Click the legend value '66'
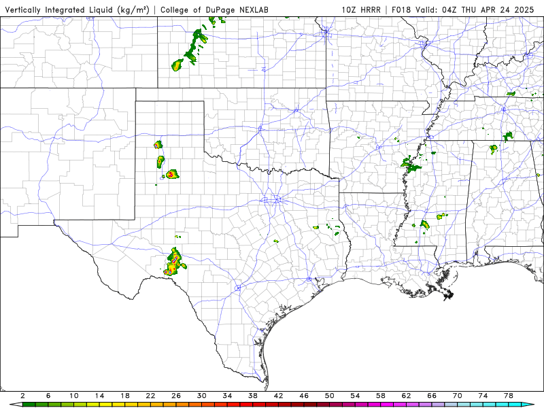The image size is (544, 408). [x=432, y=396]
